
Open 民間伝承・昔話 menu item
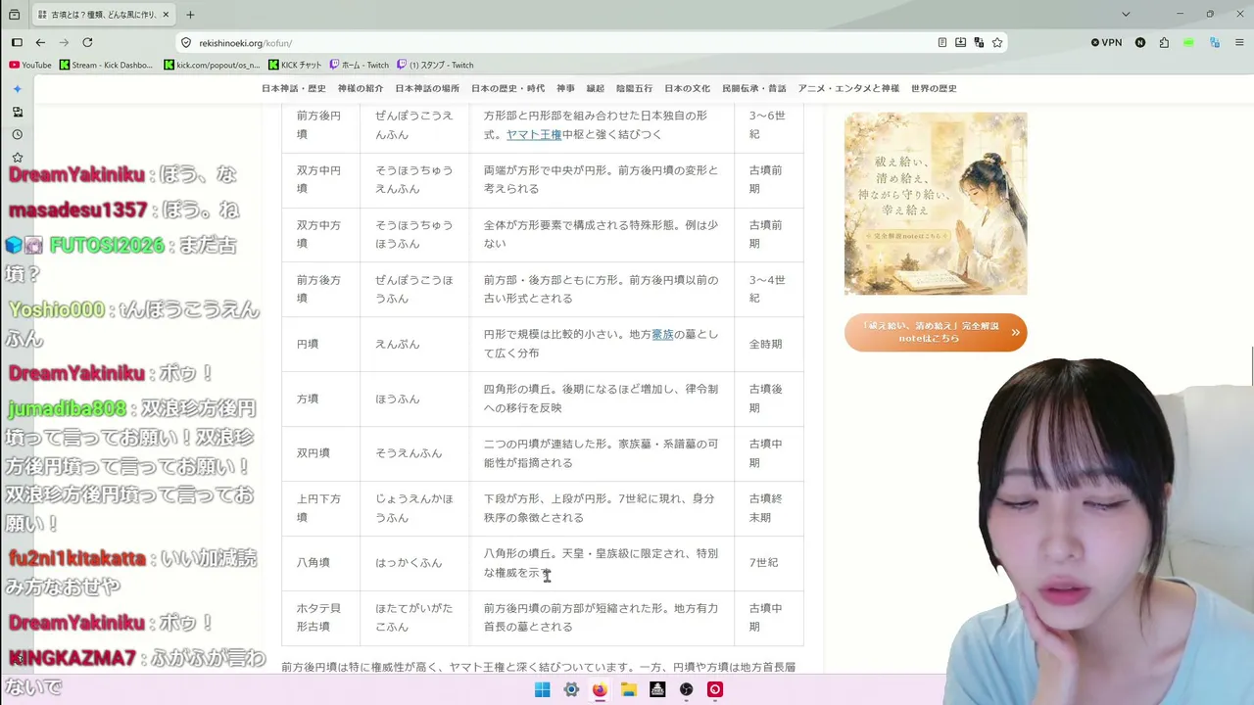[x=754, y=88]
